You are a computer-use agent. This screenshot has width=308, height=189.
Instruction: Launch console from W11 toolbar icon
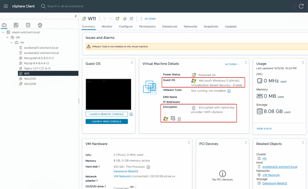(118, 19)
